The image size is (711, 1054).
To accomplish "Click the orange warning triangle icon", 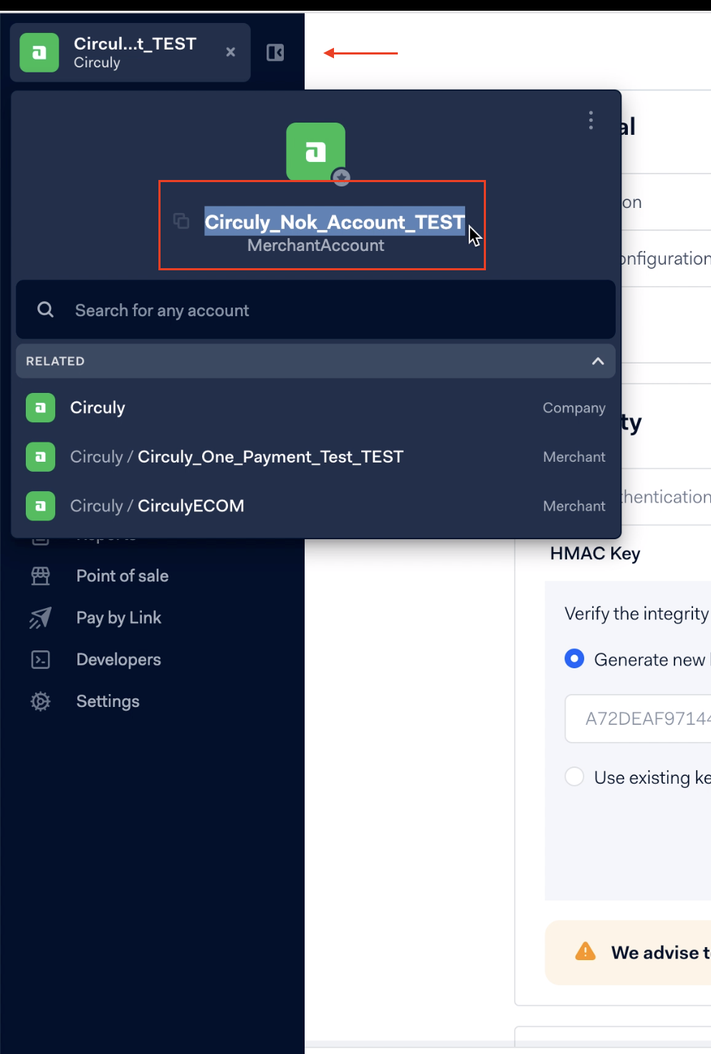I will point(586,951).
